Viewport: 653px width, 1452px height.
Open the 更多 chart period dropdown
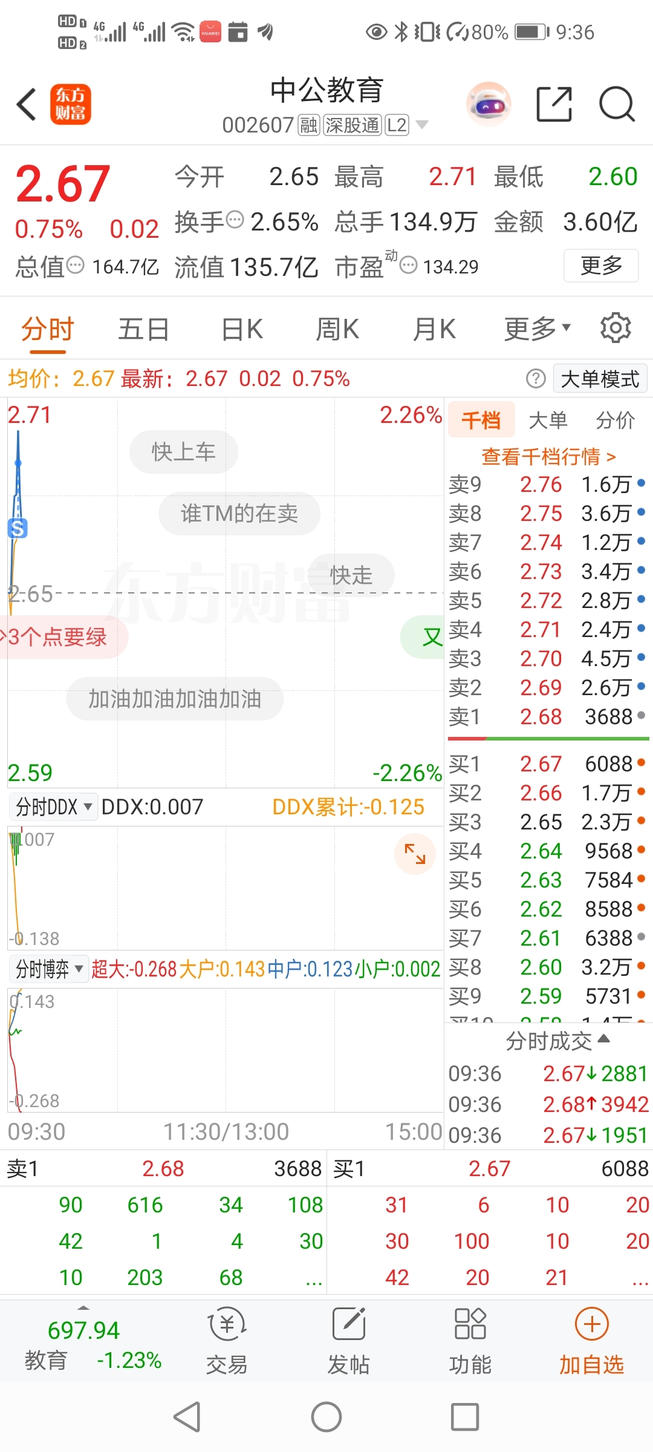click(x=537, y=329)
